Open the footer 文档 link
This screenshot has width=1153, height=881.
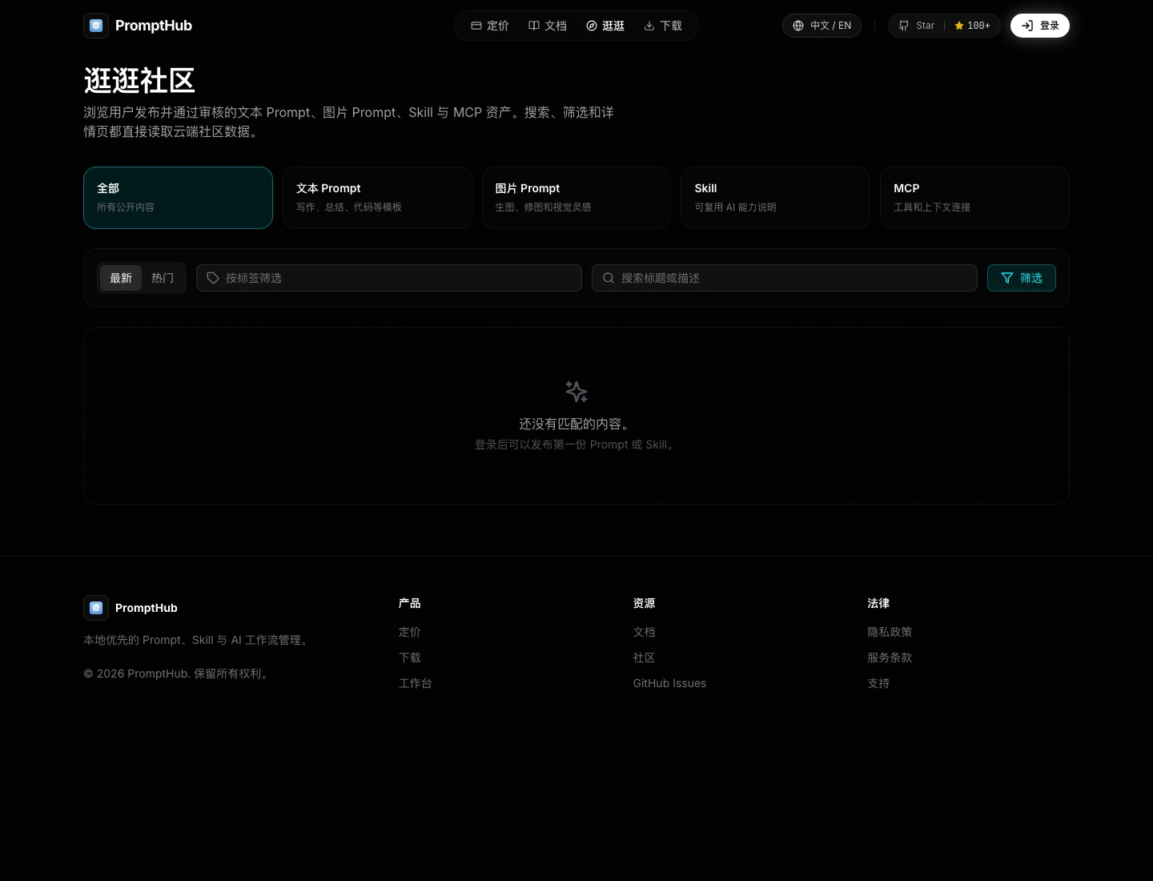[x=645, y=632]
